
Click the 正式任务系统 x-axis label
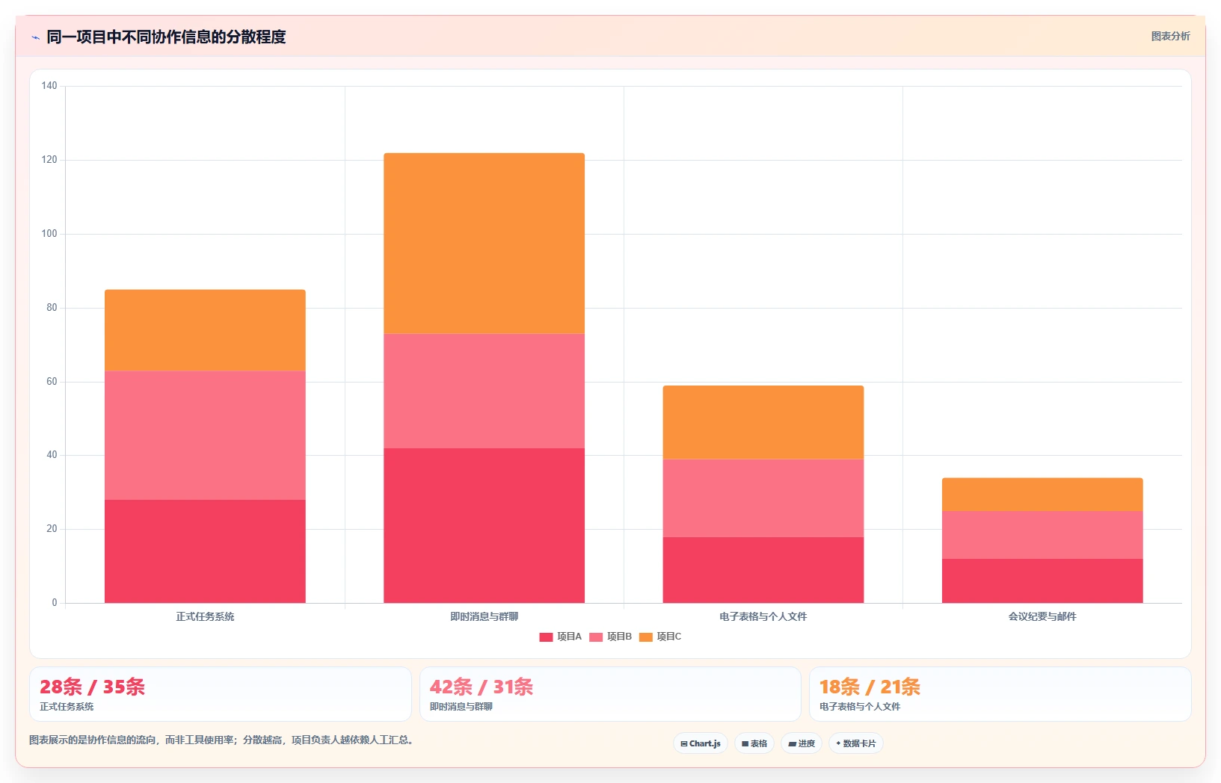tap(205, 616)
